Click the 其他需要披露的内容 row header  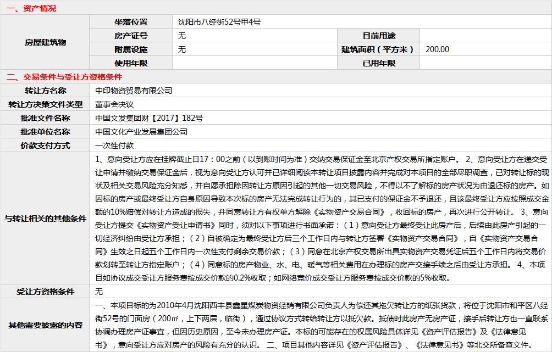click(x=45, y=325)
